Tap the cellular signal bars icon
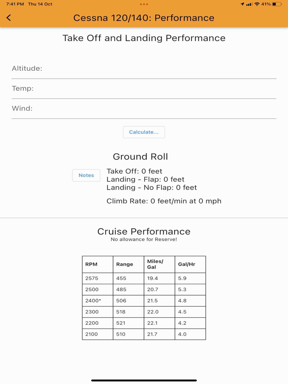This screenshot has width=288, height=384. point(249,4)
